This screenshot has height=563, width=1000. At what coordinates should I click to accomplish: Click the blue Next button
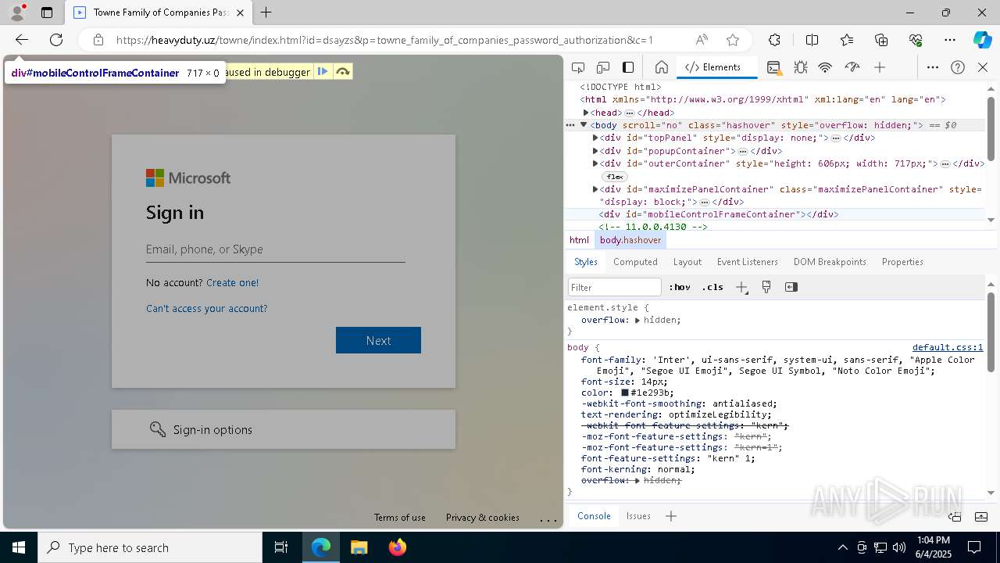(x=378, y=340)
